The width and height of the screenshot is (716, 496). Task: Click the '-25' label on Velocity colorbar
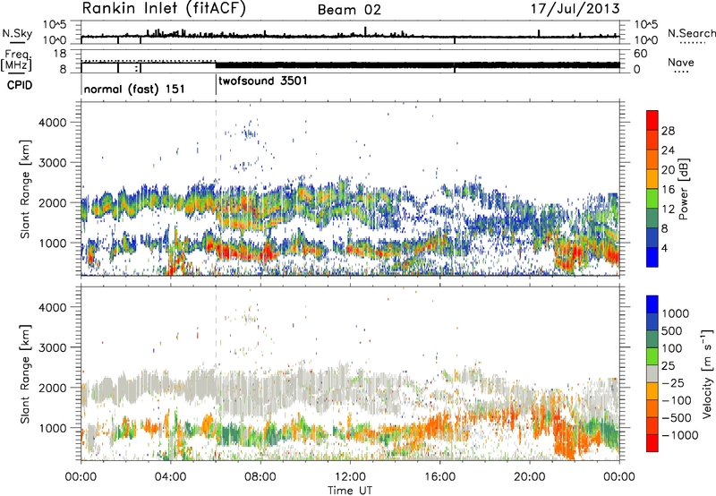click(674, 383)
